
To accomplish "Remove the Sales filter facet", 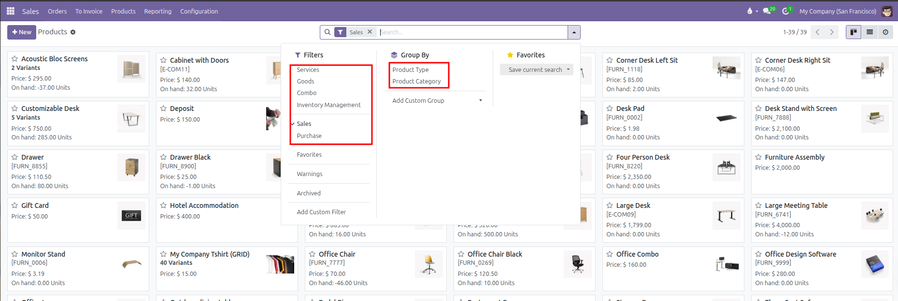I will (x=370, y=32).
